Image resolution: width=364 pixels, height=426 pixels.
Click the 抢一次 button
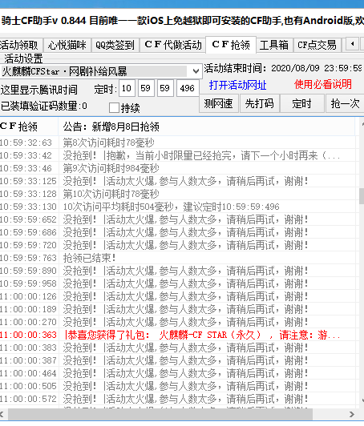coord(345,103)
